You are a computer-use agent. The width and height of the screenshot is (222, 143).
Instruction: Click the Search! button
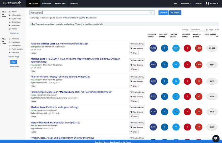[x=163, y=13]
